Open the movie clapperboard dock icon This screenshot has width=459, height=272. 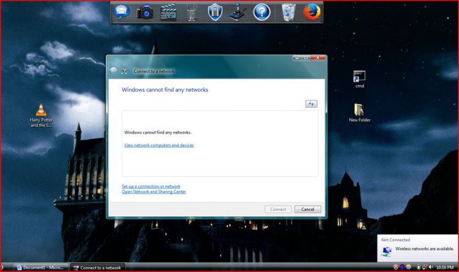coord(168,12)
